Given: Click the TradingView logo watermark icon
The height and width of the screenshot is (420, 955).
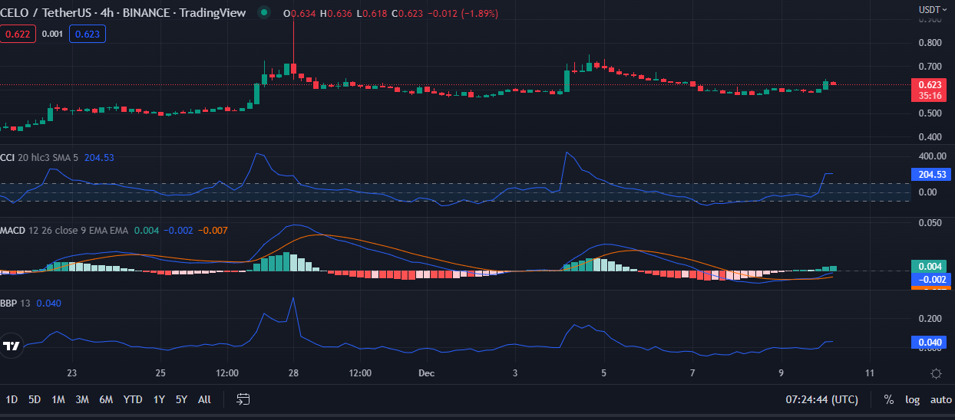Looking at the screenshot, I should point(11,346).
